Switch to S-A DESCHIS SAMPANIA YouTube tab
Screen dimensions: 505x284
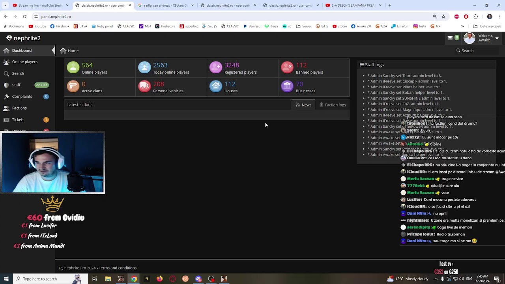coord(353,6)
